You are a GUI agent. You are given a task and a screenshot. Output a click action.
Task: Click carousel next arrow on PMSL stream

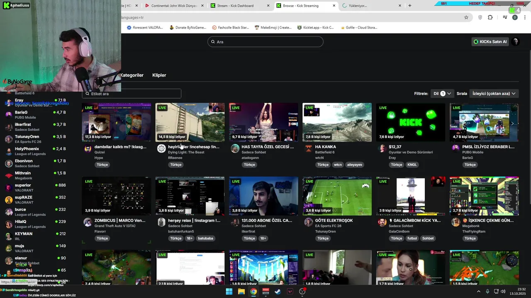pyautogui.click(x=512, y=123)
